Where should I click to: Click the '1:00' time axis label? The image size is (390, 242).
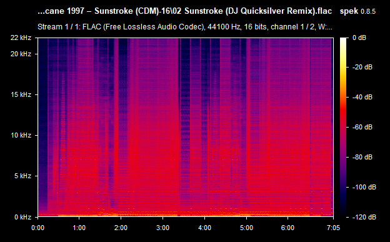coord(79,228)
